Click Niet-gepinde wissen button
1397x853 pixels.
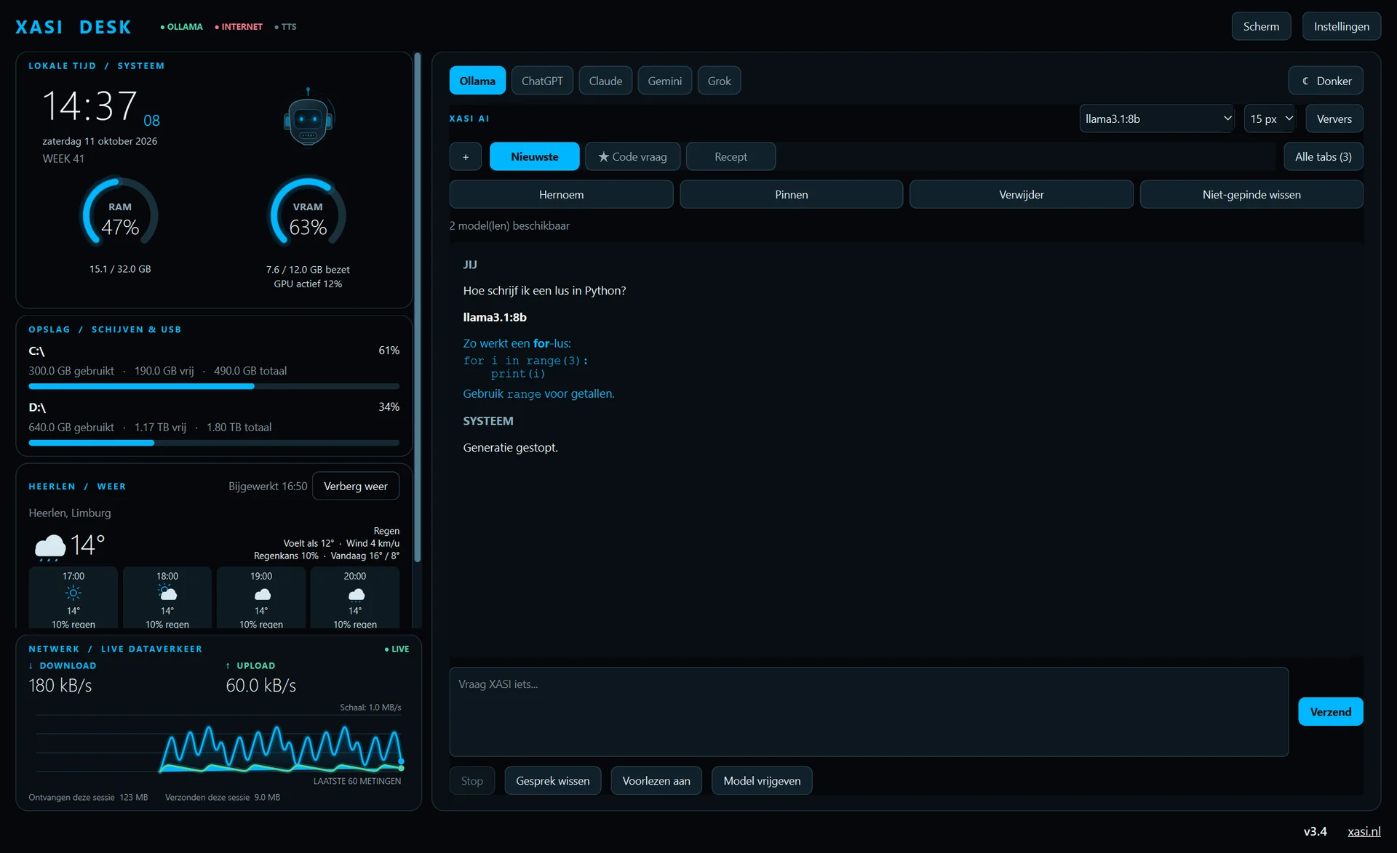[1251, 194]
